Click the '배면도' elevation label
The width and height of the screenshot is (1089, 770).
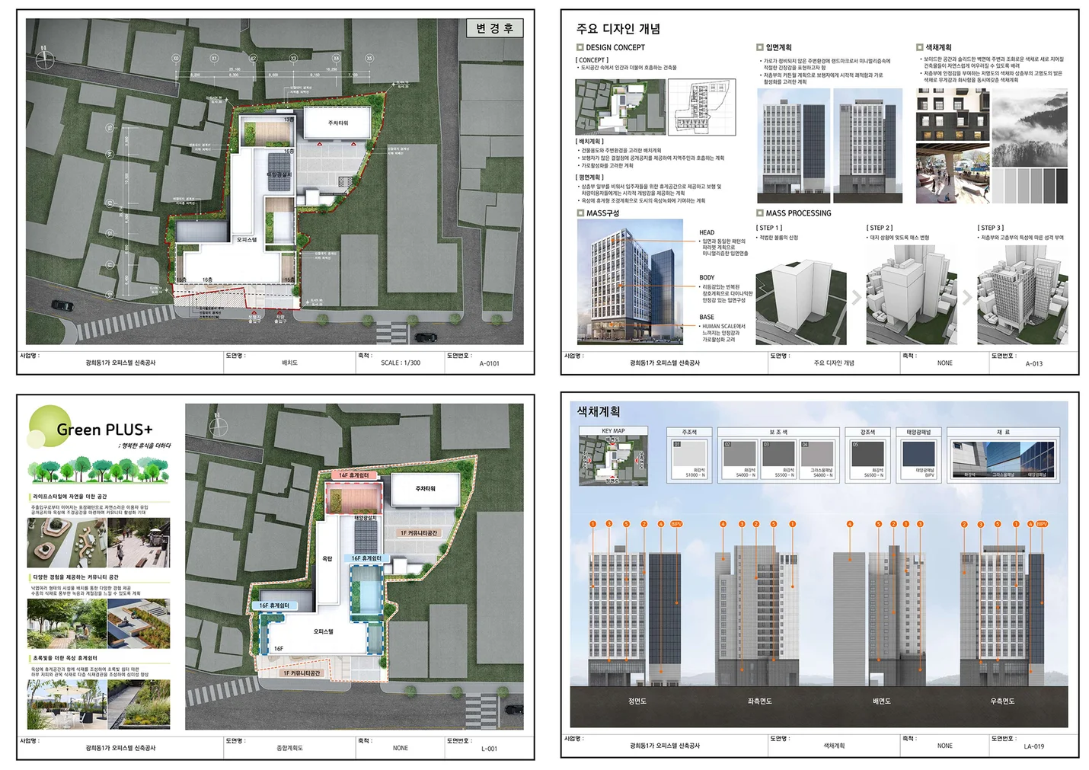[x=881, y=701]
